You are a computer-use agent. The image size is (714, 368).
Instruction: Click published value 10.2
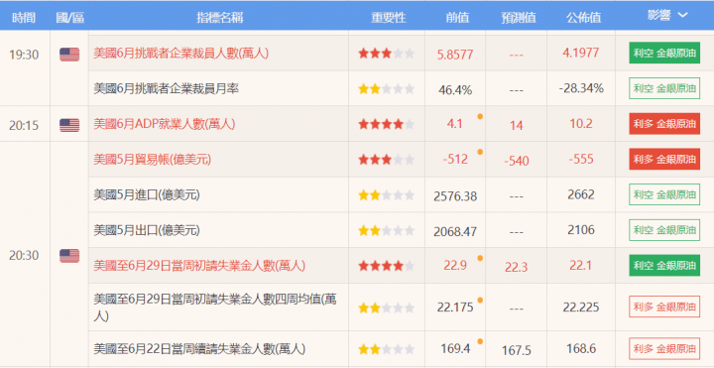pos(581,124)
